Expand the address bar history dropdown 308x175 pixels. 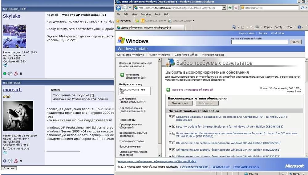224,8
